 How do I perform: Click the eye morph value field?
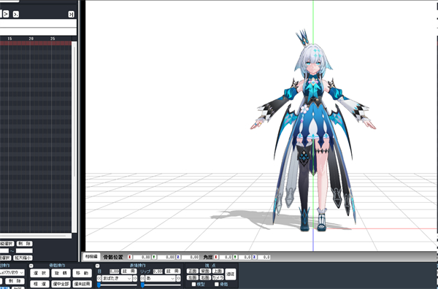click(x=115, y=271)
